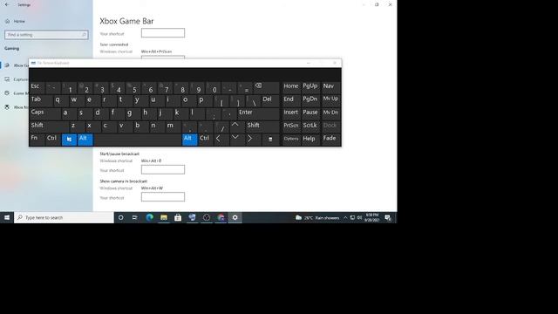This screenshot has height=314, width=558.
Task: Release the highlighted left Alt key
Action: tap(85, 140)
